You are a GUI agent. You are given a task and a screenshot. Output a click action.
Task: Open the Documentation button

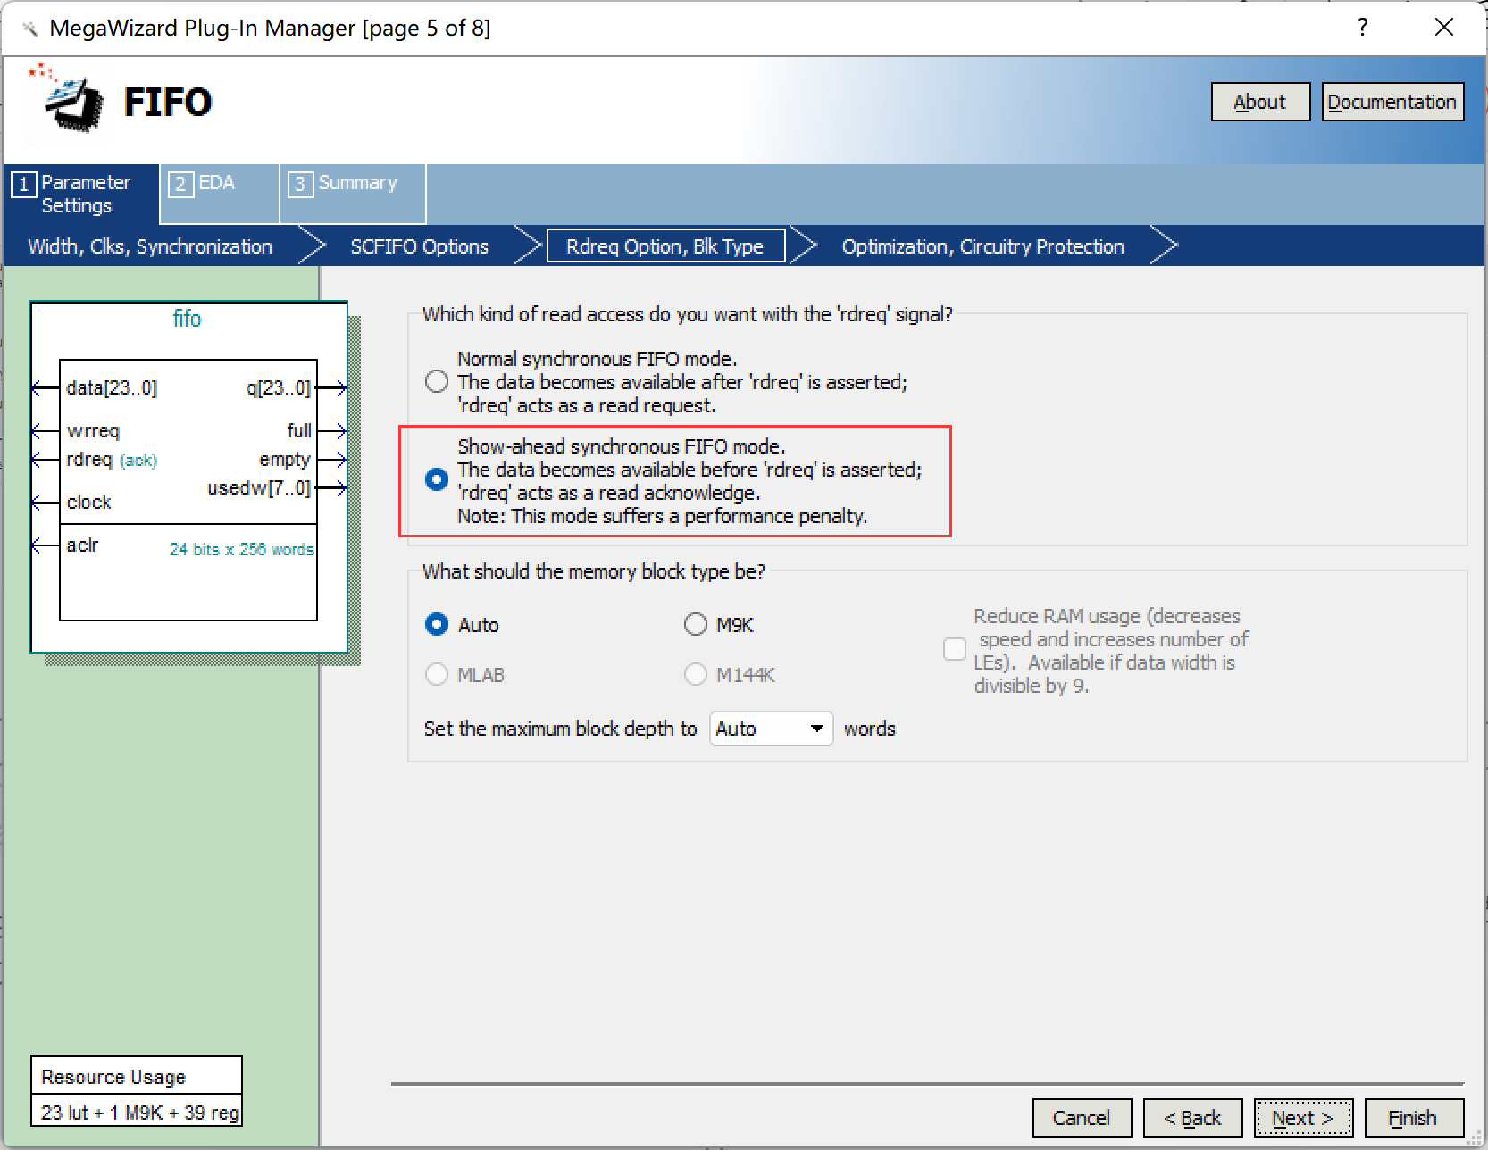[1392, 102]
